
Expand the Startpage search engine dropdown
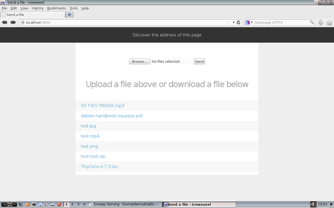point(248,22)
